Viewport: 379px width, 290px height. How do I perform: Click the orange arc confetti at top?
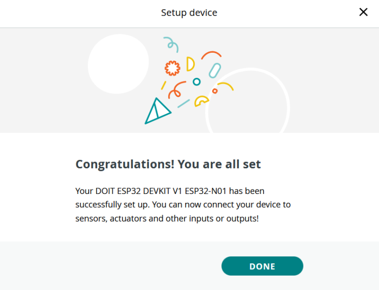[211, 53]
